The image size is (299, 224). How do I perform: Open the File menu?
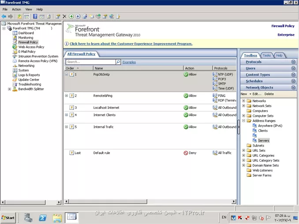(x=5, y=9)
